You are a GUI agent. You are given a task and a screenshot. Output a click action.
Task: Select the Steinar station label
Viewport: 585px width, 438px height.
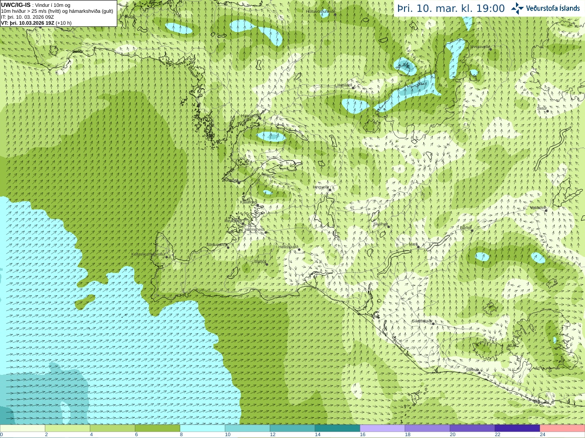click(473, 370)
